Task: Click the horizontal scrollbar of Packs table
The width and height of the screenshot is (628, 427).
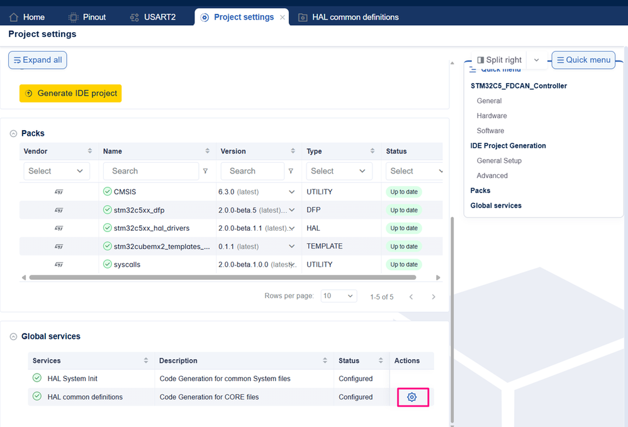Action: pyautogui.click(x=223, y=277)
